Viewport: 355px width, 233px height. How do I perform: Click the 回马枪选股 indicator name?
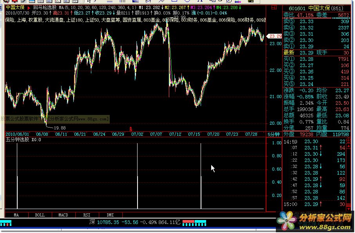coord(45,7)
